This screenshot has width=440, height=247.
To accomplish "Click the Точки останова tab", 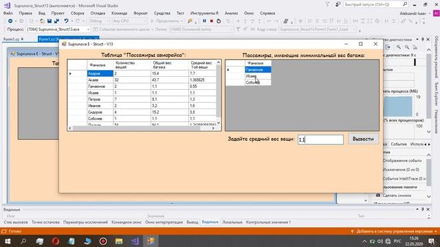I will tap(45, 222).
